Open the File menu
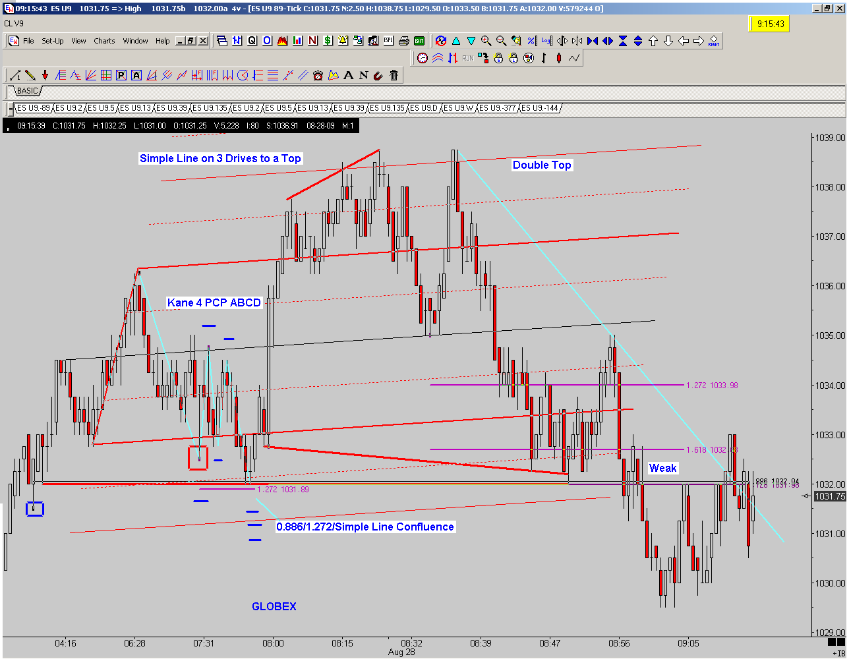The width and height of the screenshot is (849, 659). click(x=28, y=41)
